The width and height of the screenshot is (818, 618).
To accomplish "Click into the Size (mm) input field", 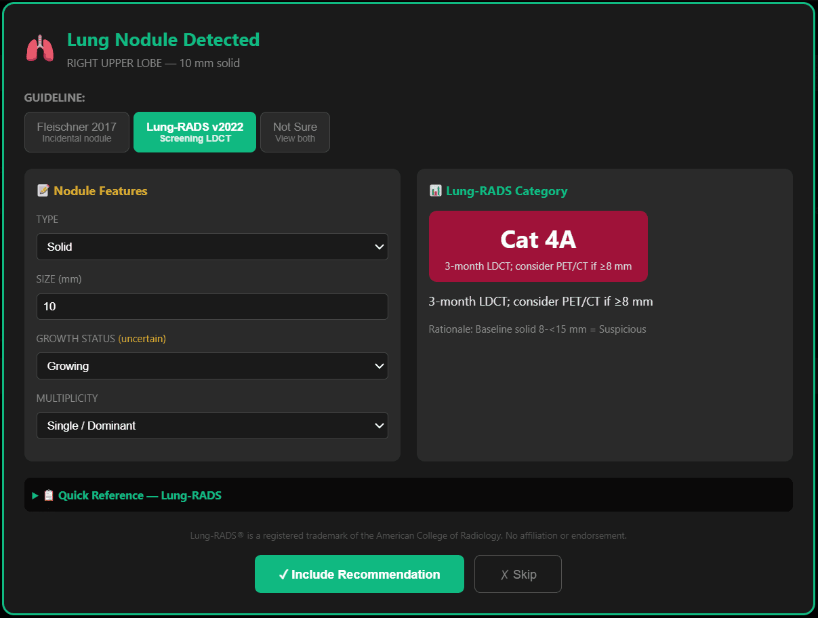I will point(212,306).
